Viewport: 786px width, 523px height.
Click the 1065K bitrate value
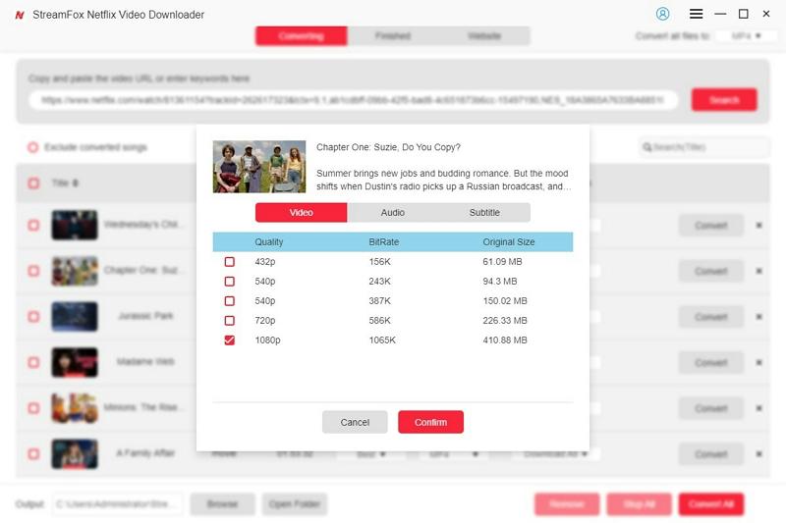382,340
